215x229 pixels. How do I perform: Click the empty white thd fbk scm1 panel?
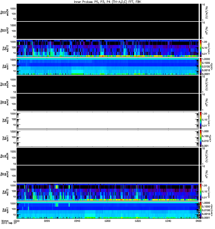coord(108,138)
